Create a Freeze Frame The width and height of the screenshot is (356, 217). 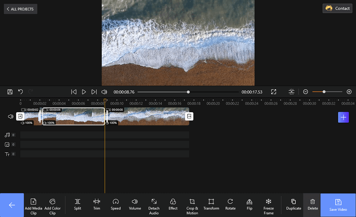pos(268,206)
